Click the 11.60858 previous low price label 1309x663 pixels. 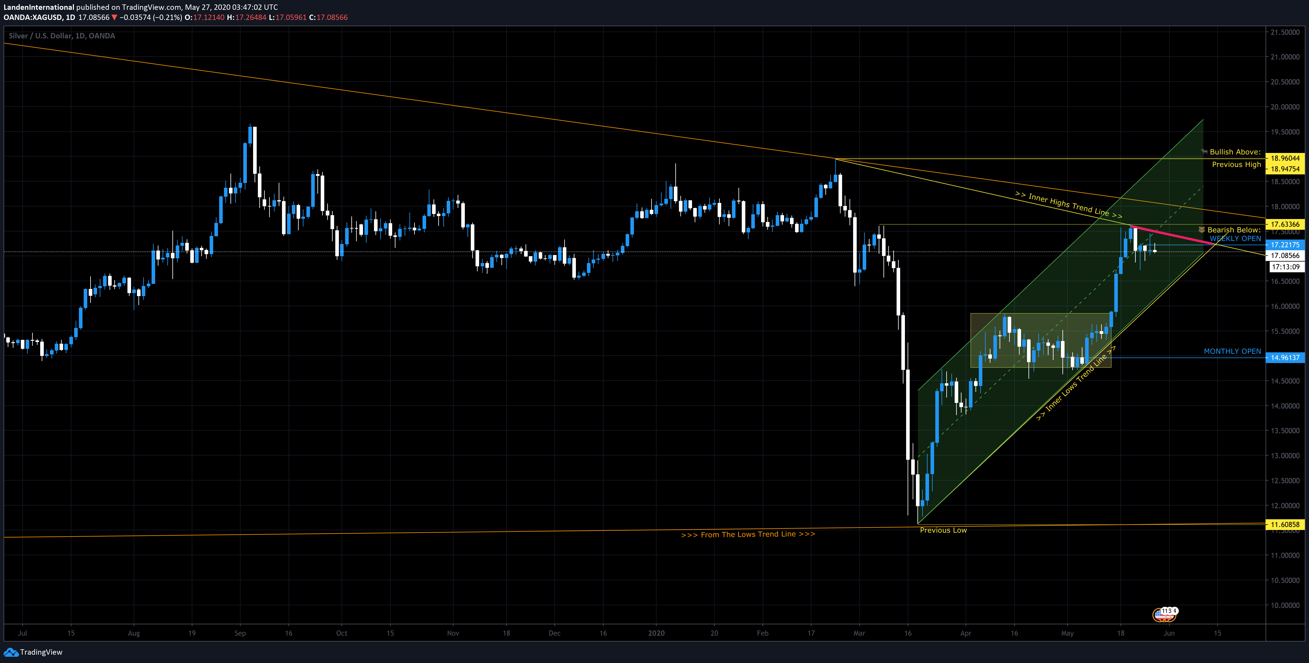pos(1285,525)
